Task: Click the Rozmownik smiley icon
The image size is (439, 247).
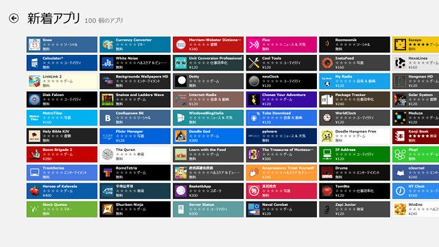Action: coord(327,45)
